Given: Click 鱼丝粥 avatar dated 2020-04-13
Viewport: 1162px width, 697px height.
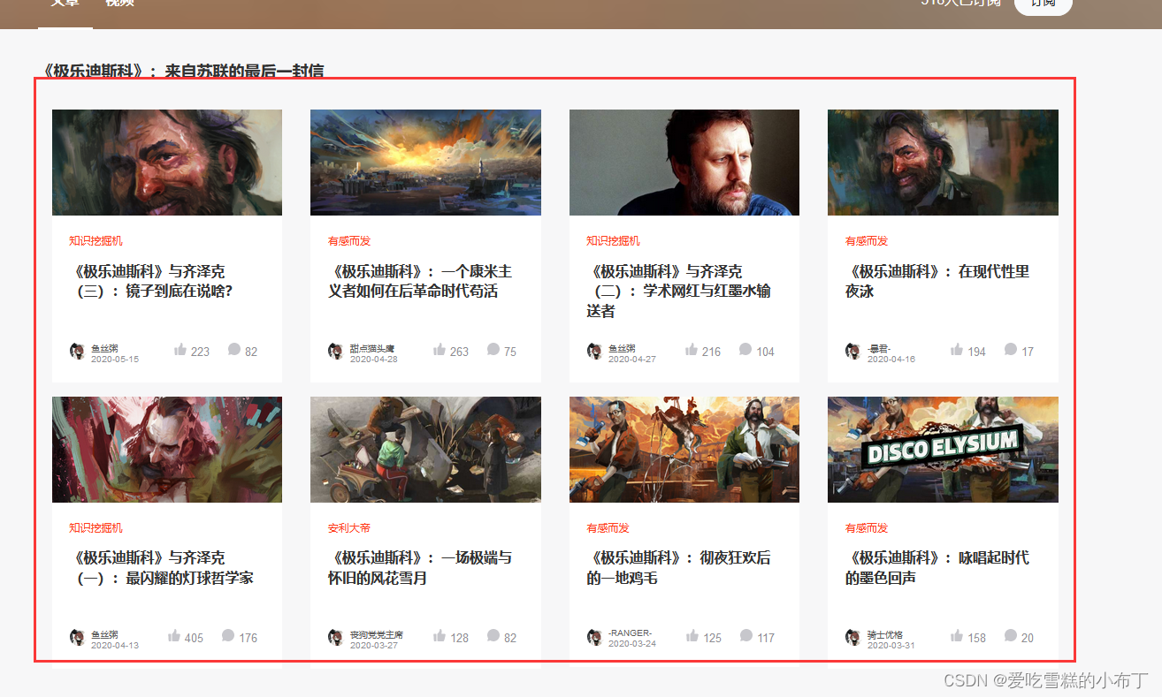Looking at the screenshot, I should click(77, 637).
